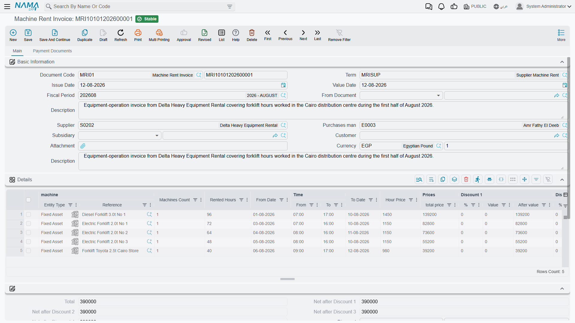Image resolution: width=575 pixels, height=323 pixels.
Task: Click the Draft toolbar button
Action: coord(103,35)
